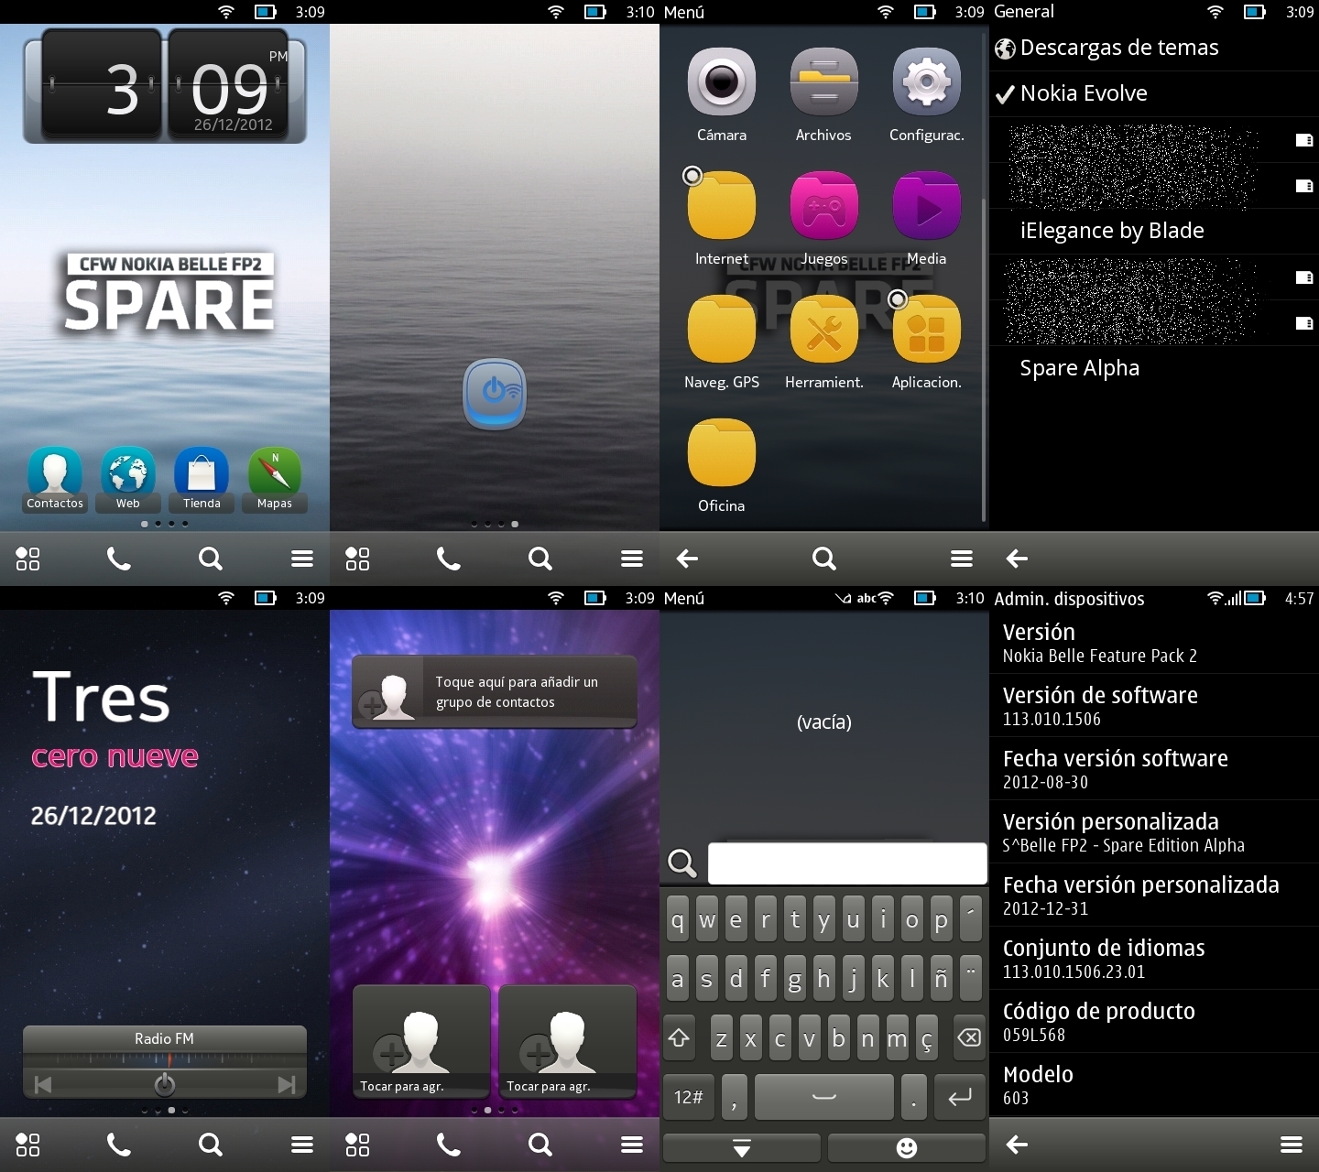Open phone dialer on Radio FM home screen

pyautogui.click(x=119, y=1145)
